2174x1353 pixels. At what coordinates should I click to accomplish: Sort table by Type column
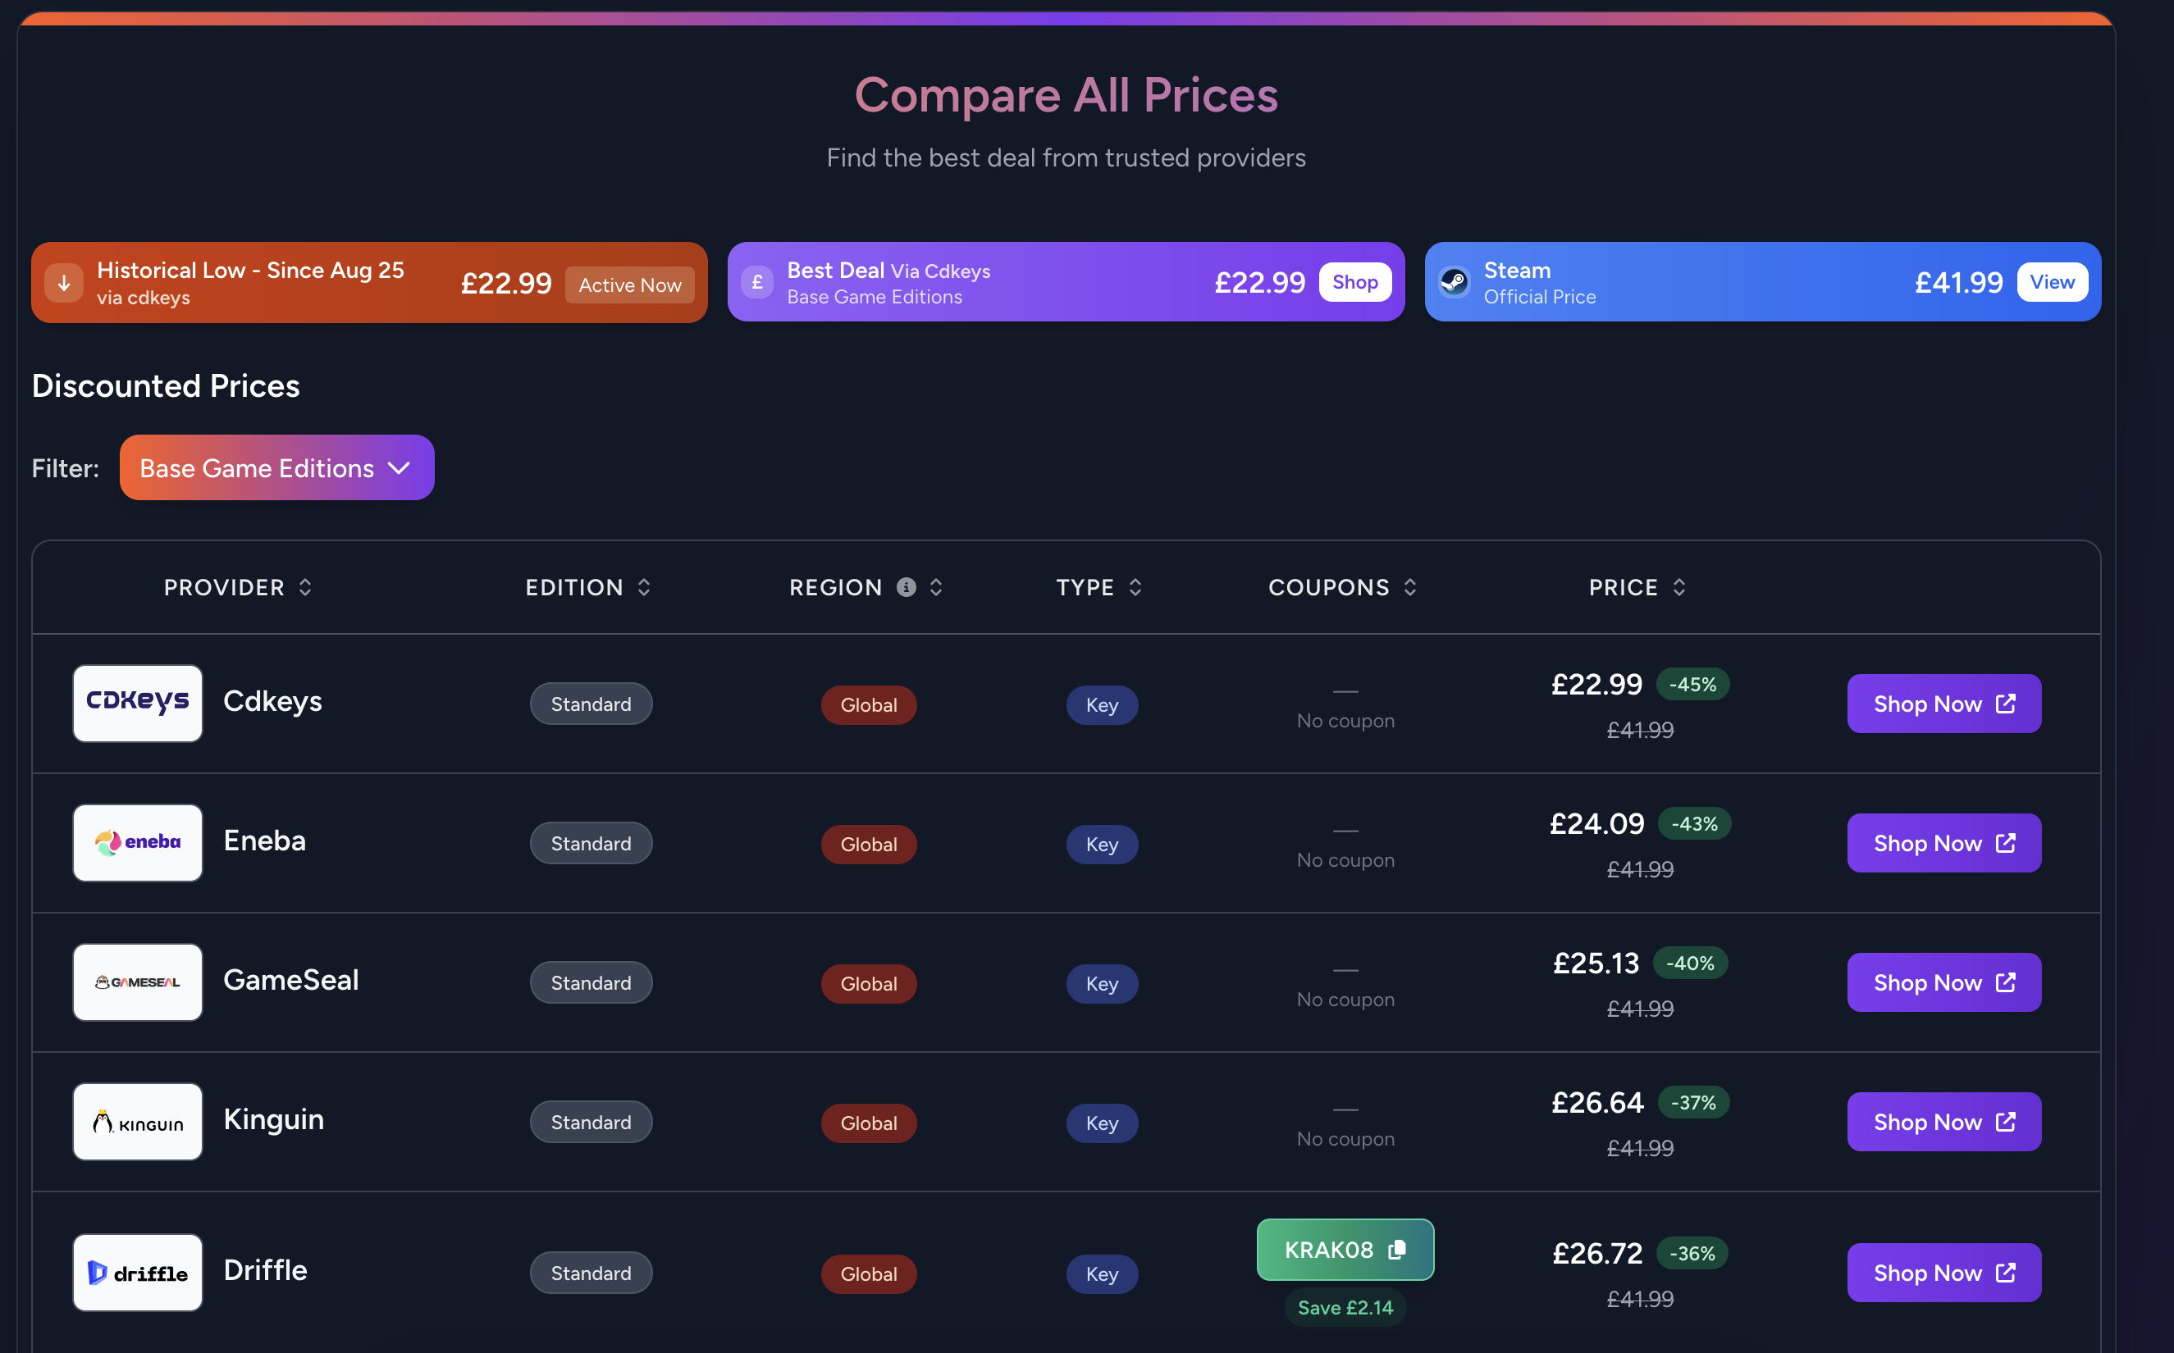tap(1098, 587)
